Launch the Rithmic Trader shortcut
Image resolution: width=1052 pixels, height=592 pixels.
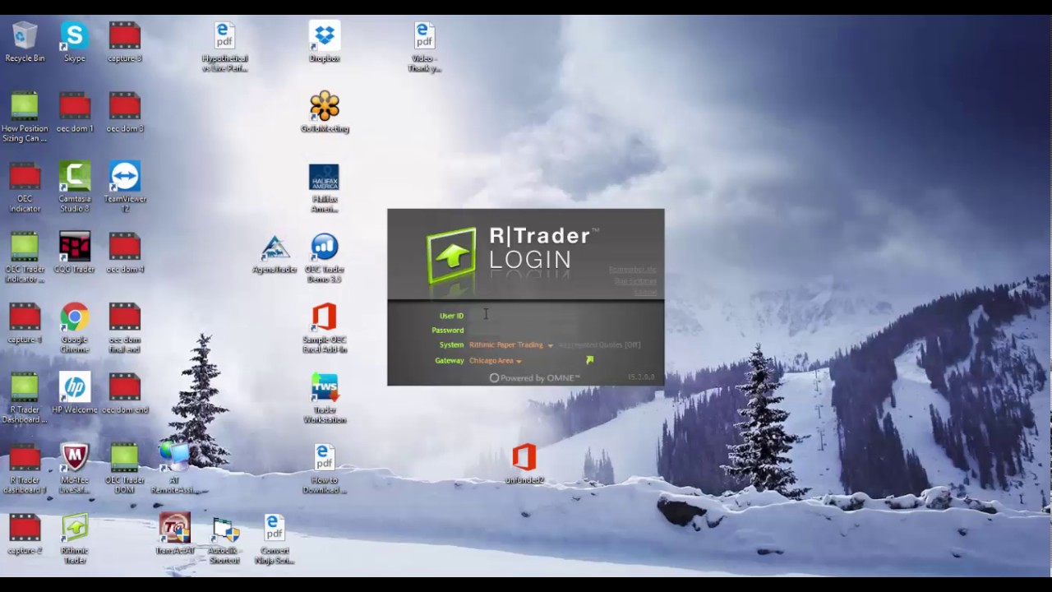coord(75,539)
